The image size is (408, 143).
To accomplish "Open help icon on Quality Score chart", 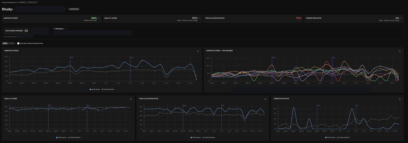I will pyautogui.click(x=131, y=99).
